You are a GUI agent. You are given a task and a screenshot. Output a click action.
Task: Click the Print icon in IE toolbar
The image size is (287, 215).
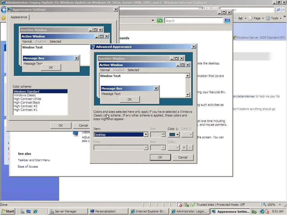click(240, 18)
